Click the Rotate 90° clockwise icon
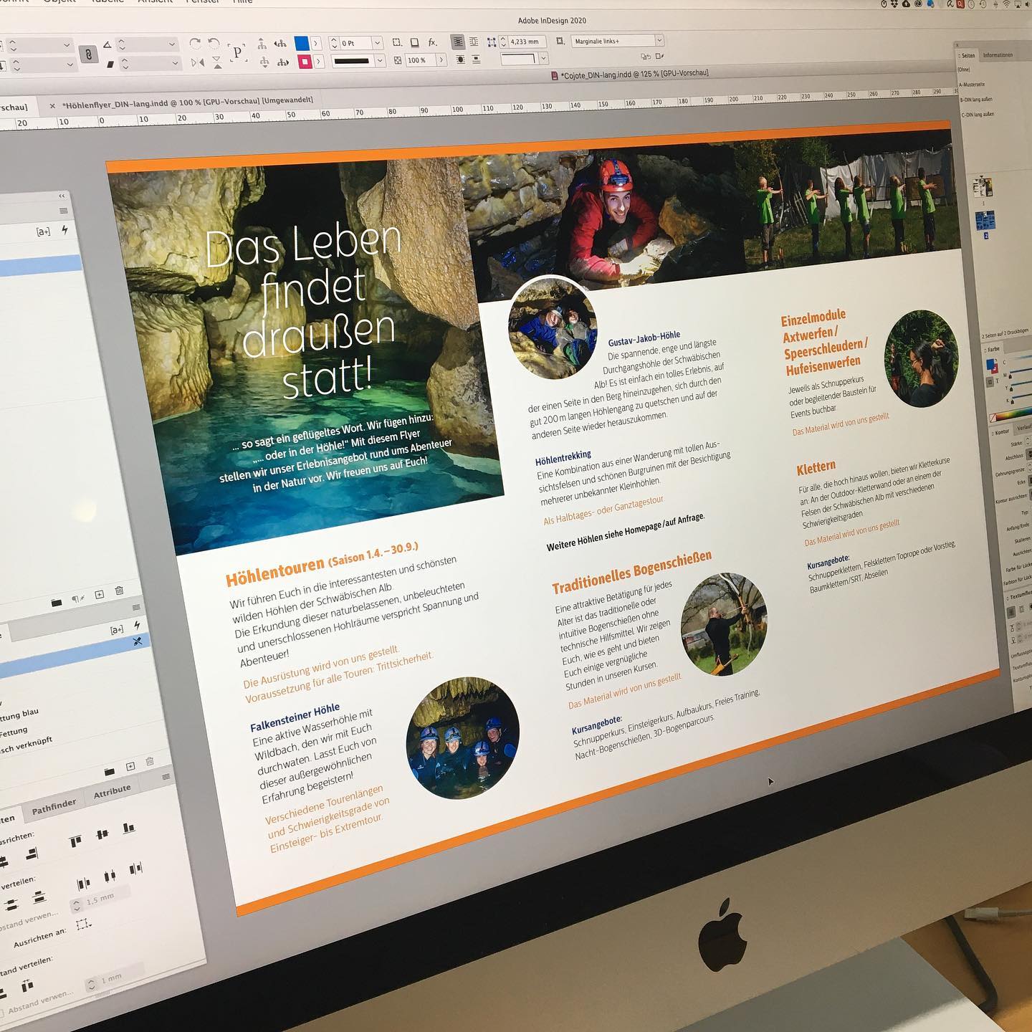The width and height of the screenshot is (1032, 1032). 195,44
